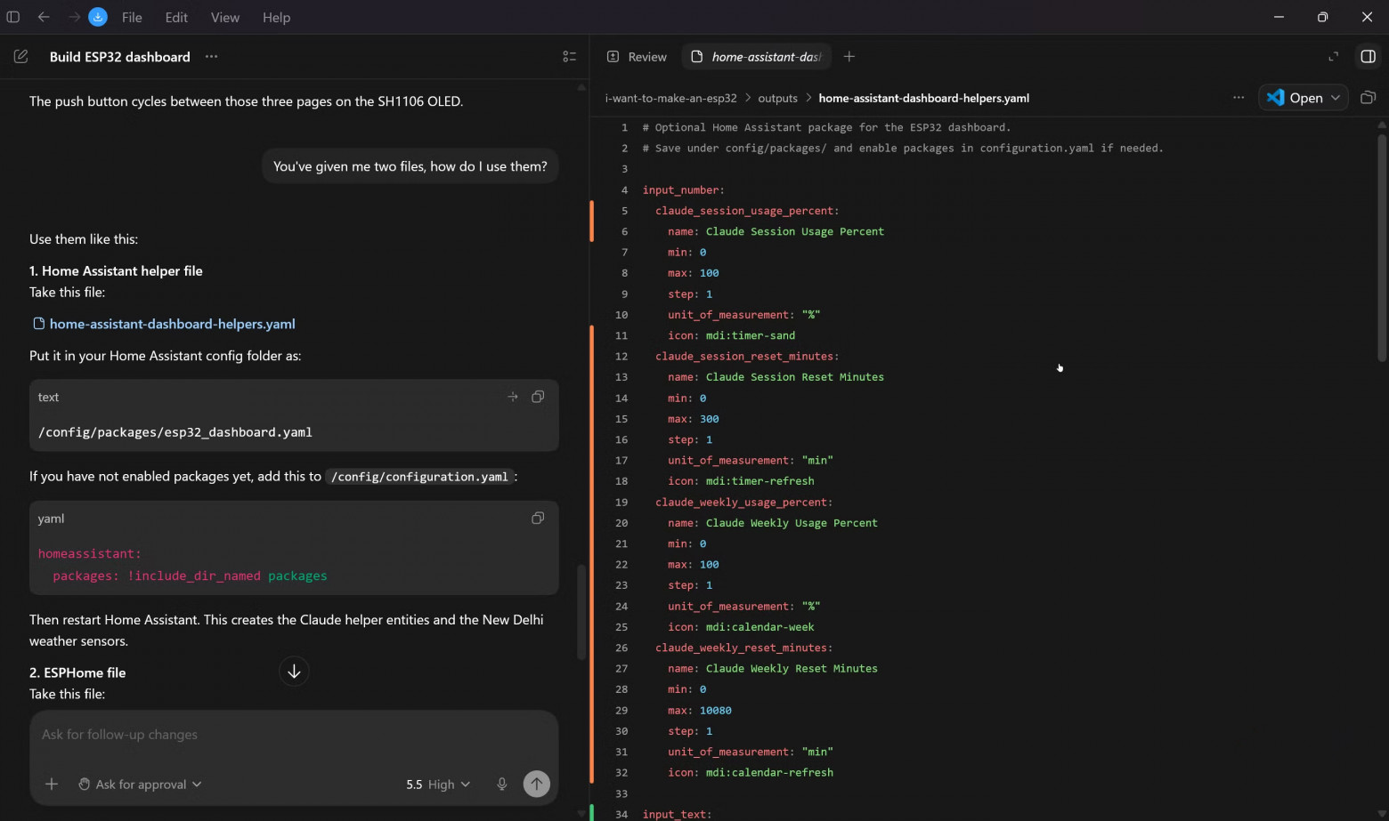
Task: Click the 'max: 10080' value line
Action: pos(700,710)
